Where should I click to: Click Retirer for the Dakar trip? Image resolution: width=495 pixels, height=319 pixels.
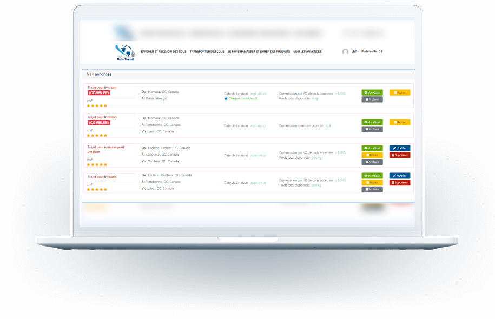(400, 92)
